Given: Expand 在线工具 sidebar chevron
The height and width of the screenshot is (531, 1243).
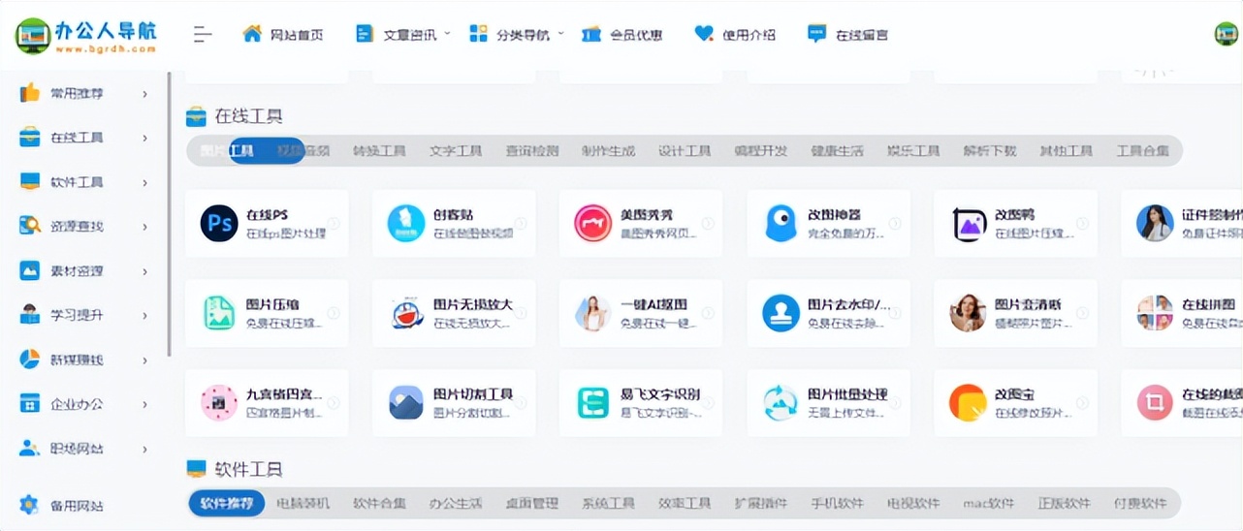Looking at the screenshot, I should (145, 138).
